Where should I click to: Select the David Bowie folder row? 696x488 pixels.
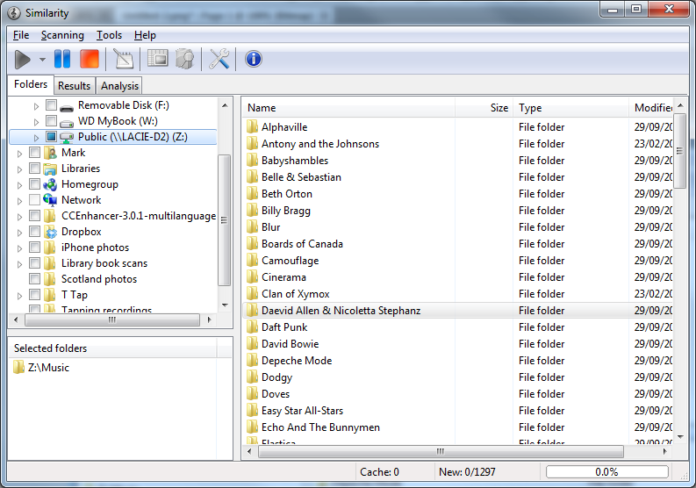click(x=457, y=344)
